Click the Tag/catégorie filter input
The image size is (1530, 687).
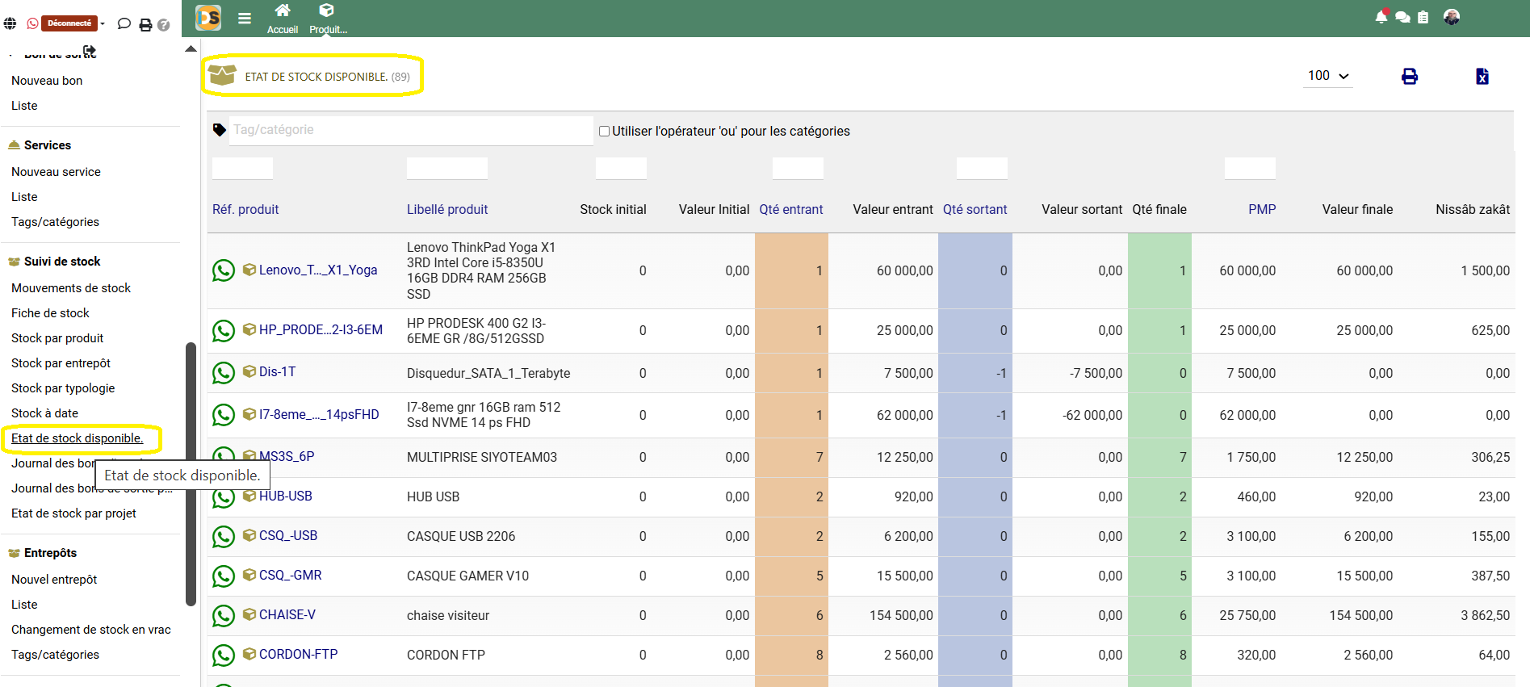click(x=410, y=130)
